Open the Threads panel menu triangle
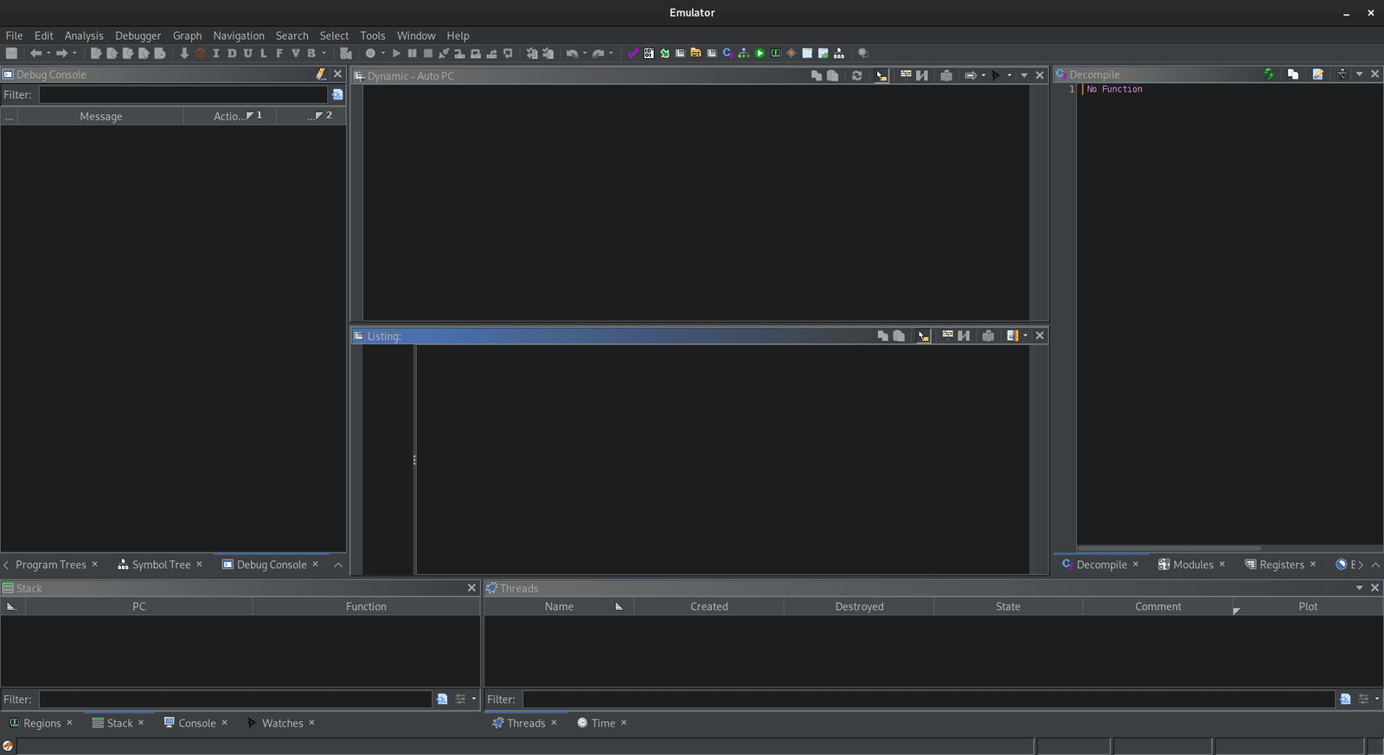The image size is (1384, 755). tap(1359, 588)
